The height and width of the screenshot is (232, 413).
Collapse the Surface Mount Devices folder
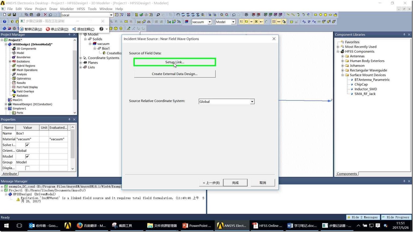tap(342, 75)
